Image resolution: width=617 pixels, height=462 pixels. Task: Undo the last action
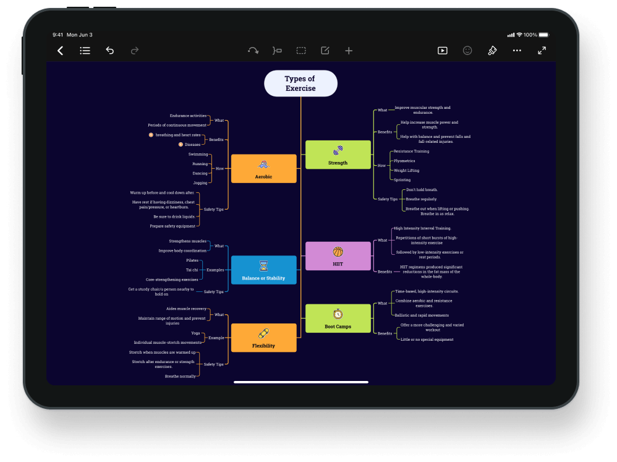[x=110, y=51]
